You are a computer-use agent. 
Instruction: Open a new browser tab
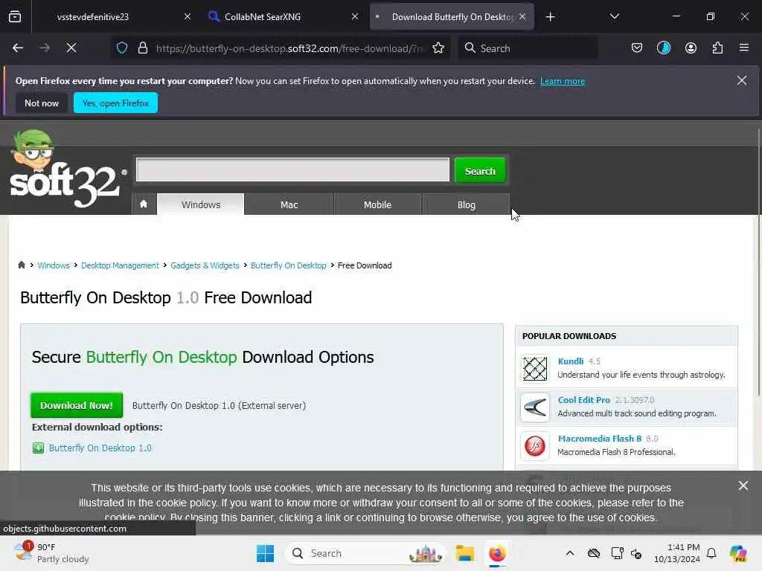[550, 17]
